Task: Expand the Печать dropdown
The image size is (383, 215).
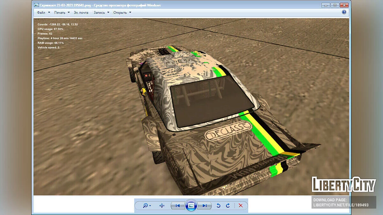Action: click(x=62, y=13)
